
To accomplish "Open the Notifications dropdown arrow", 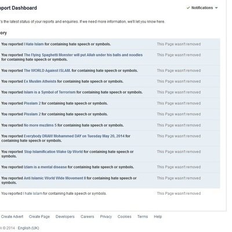I will (216, 8).
